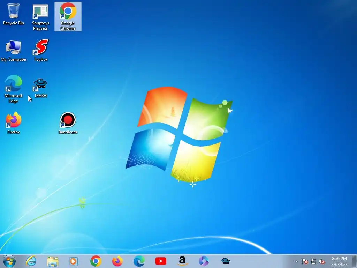357x268 pixels.
Task: Select the Toybox desktop shortcut
Action: (x=41, y=50)
